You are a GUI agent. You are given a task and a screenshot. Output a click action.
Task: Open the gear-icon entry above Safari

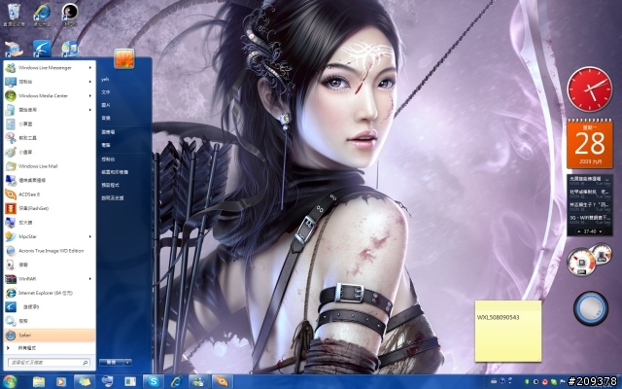[x=50, y=321]
